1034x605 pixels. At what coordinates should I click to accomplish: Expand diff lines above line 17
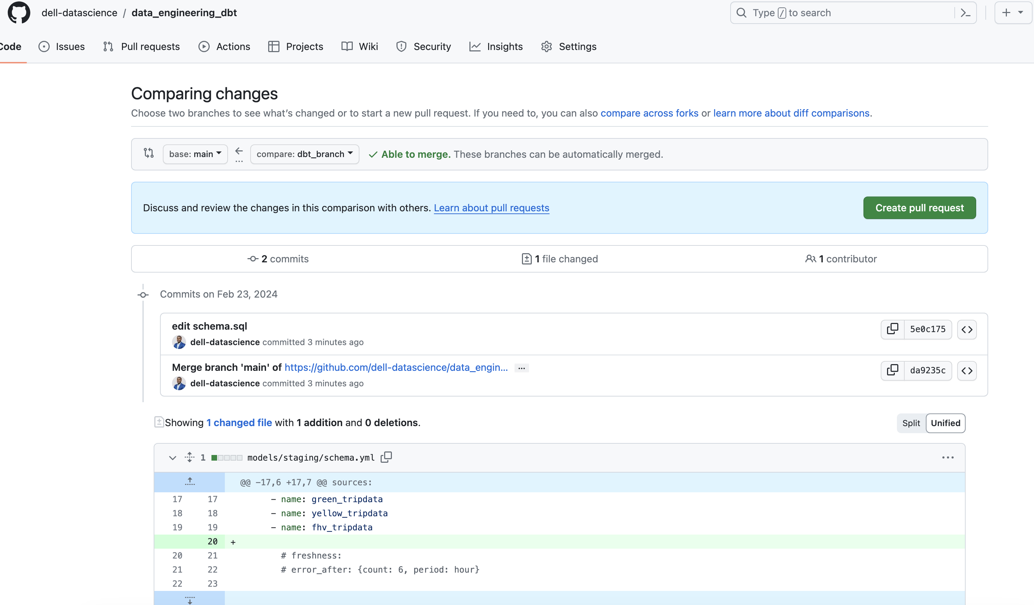(190, 482)
